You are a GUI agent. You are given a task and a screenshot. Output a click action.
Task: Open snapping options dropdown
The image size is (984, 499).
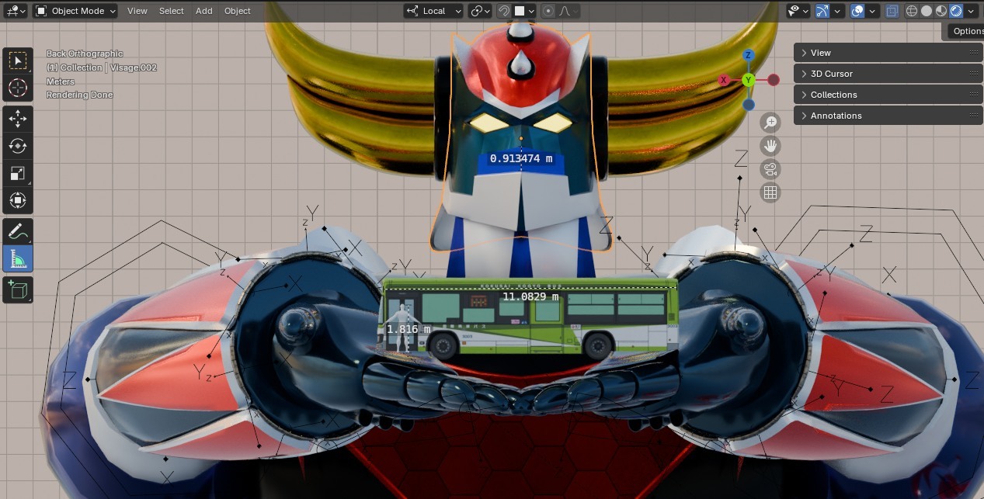(524, 11)
